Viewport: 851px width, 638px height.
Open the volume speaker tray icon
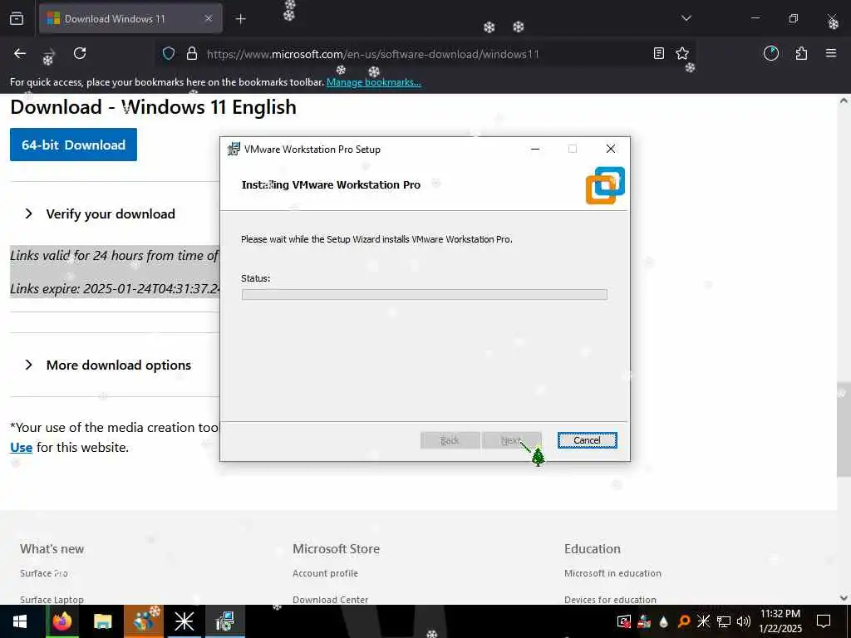[x=744, y=621]
